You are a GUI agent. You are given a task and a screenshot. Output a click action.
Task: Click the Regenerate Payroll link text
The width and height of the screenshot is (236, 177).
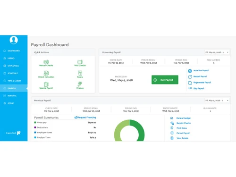click(x=202, y=83)
